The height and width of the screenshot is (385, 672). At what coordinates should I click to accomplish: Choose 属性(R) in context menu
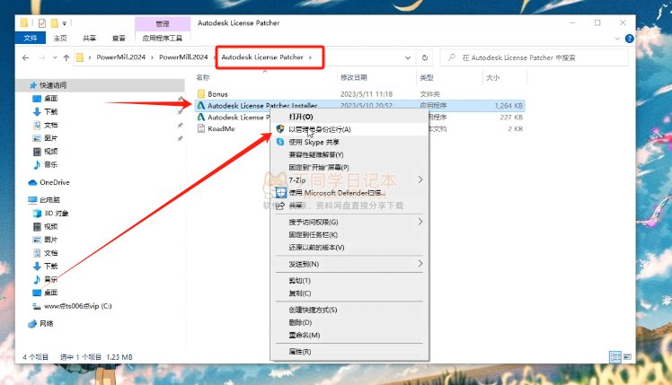pyautogui.click(x=349, y=352)
